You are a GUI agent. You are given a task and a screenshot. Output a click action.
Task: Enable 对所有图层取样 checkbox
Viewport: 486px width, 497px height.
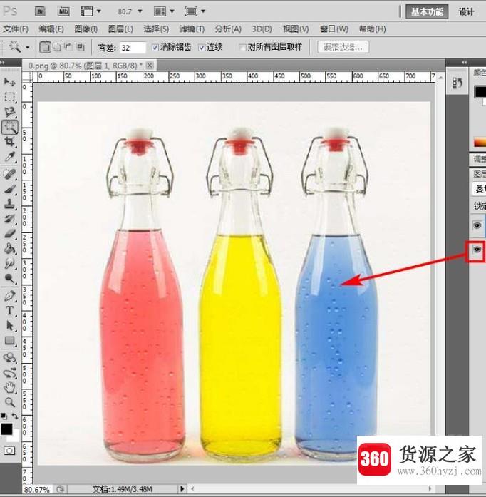(243, 48)
